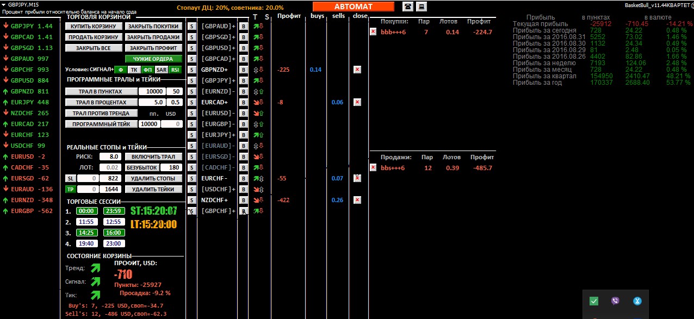694x319 pixels.
Task: Toggle the ТК signal condition
Action: click(134, 70)
